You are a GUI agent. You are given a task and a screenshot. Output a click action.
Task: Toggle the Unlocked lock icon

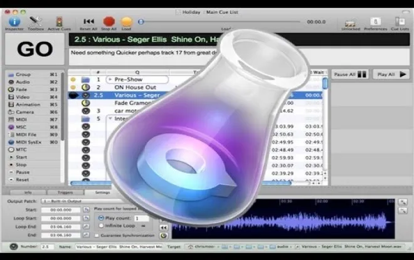(x=351, y=23)
